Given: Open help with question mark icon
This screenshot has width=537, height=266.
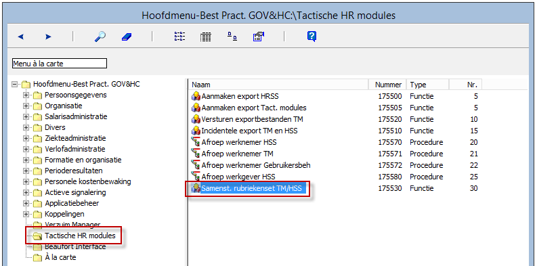Looking at the screenshot, I should [312, 37].
